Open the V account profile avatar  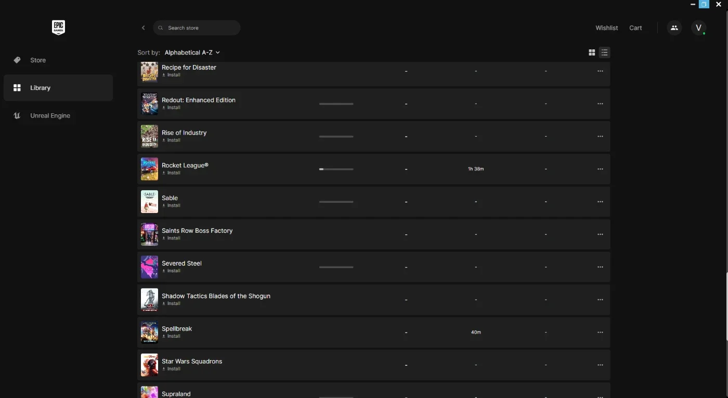pyautogui.click(x=698, y=28)
